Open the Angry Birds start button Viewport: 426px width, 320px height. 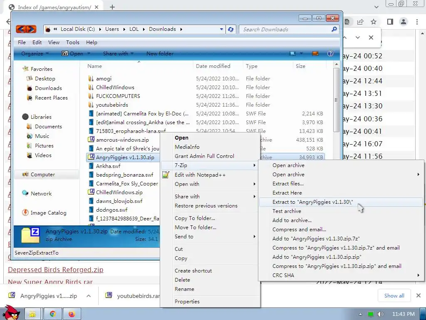pyautogui.click(x=11, y=312)
